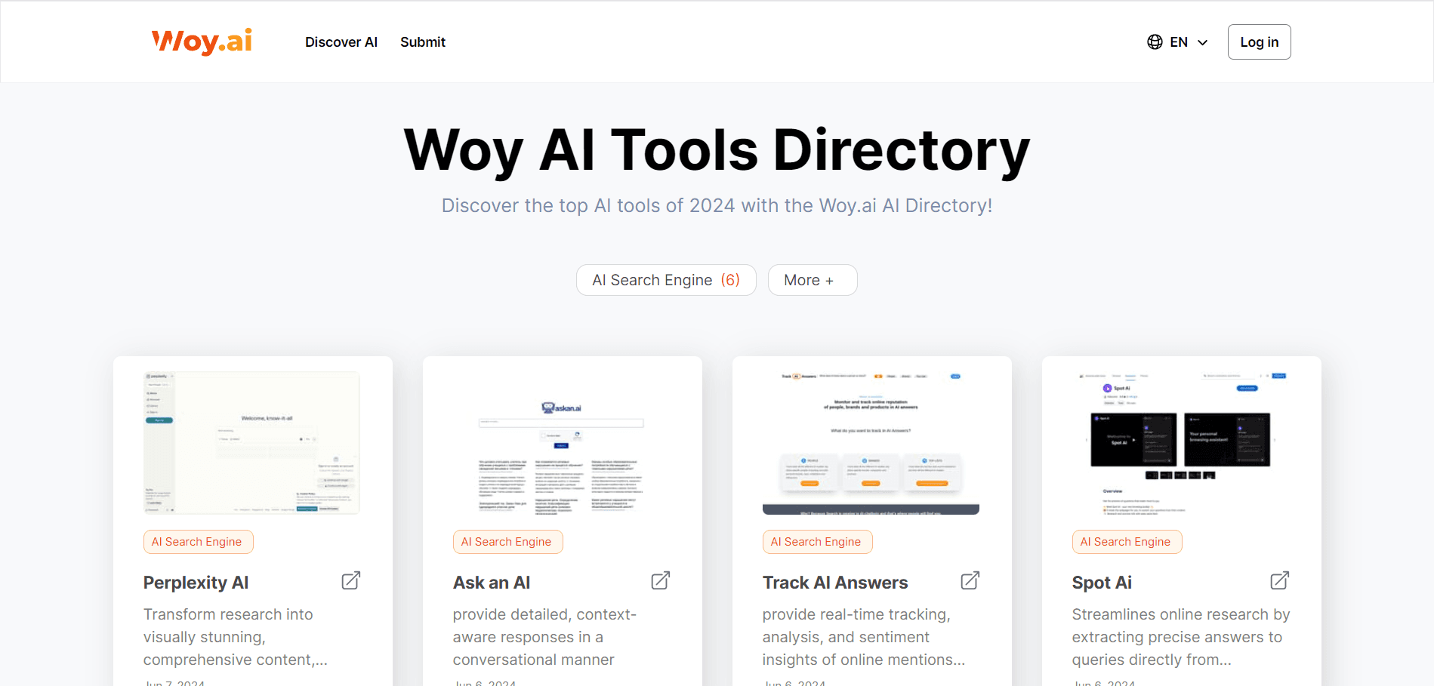
Task: Click the Perplexity AI description text
Action: tap(236, 637)
